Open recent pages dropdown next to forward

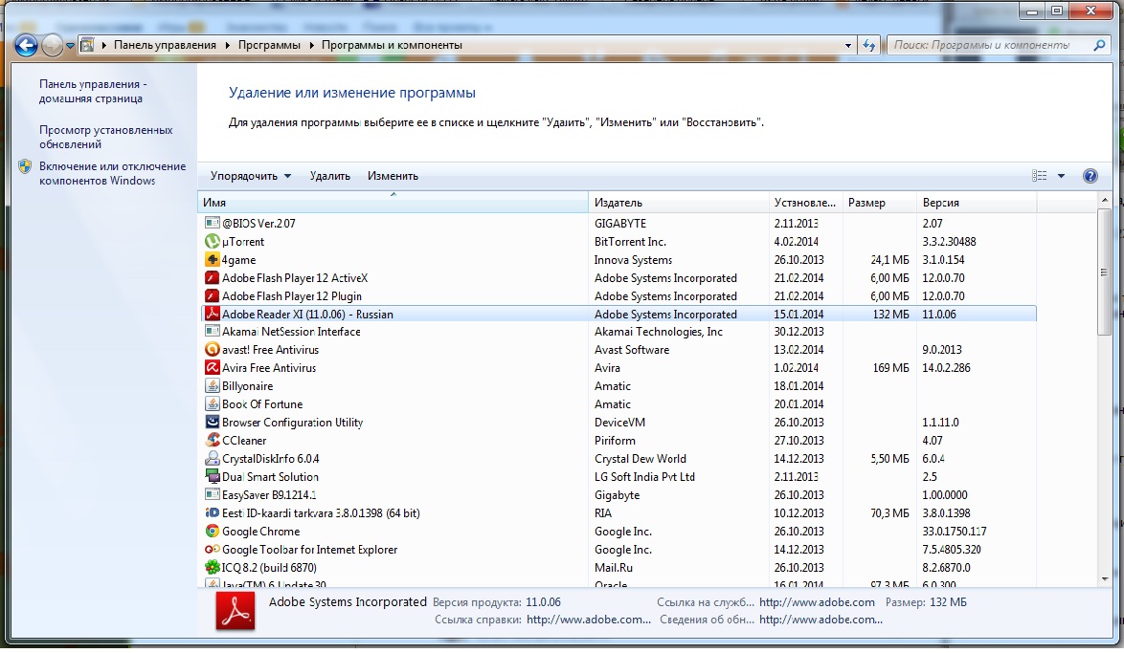click(x=70, y=46)
